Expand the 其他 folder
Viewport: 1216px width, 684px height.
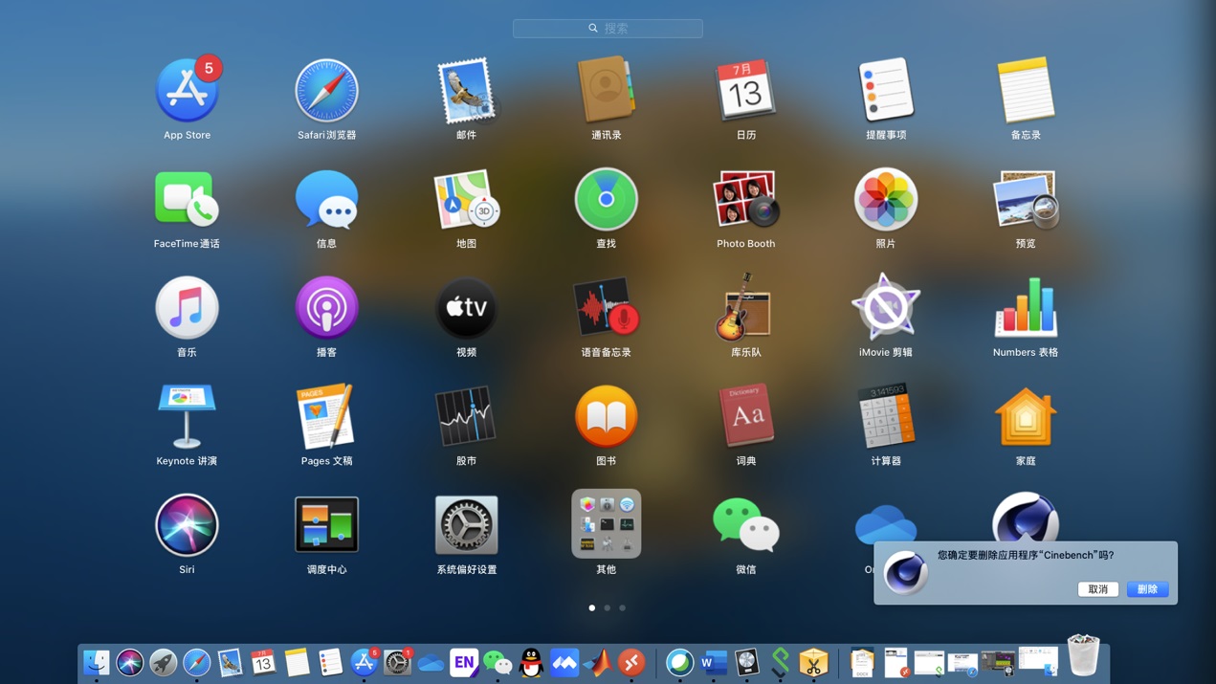pos(606,524)
